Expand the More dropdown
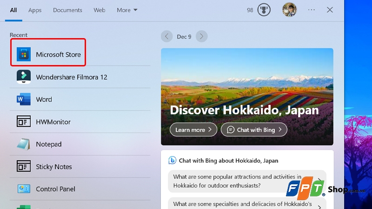 coord(127,10)
